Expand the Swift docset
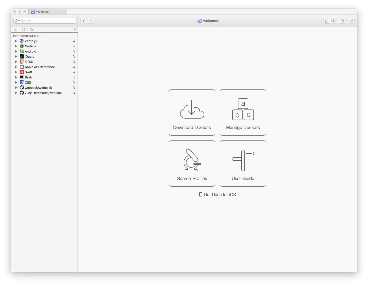 16,72
